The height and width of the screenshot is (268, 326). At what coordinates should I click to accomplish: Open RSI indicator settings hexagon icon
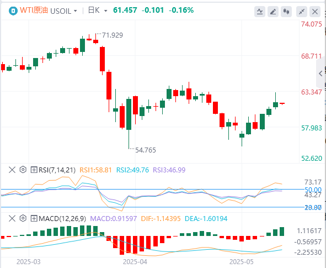coord(23,170)
